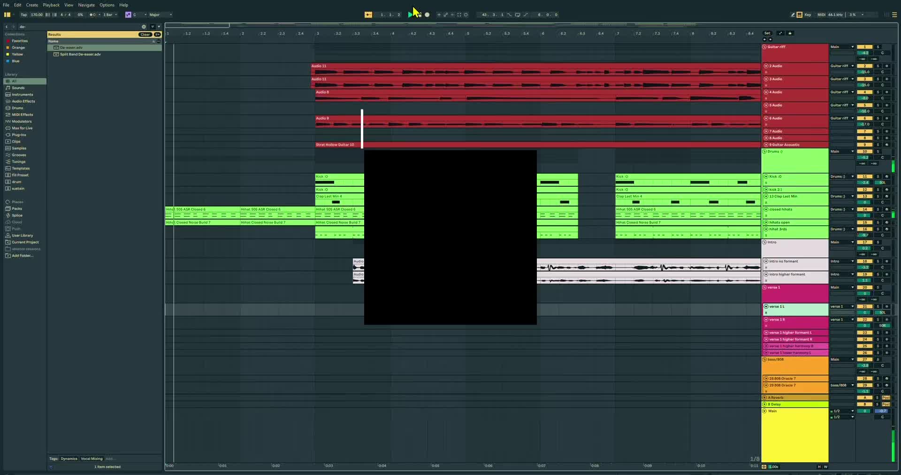Open the Drums category in browser

pos(17,108)
